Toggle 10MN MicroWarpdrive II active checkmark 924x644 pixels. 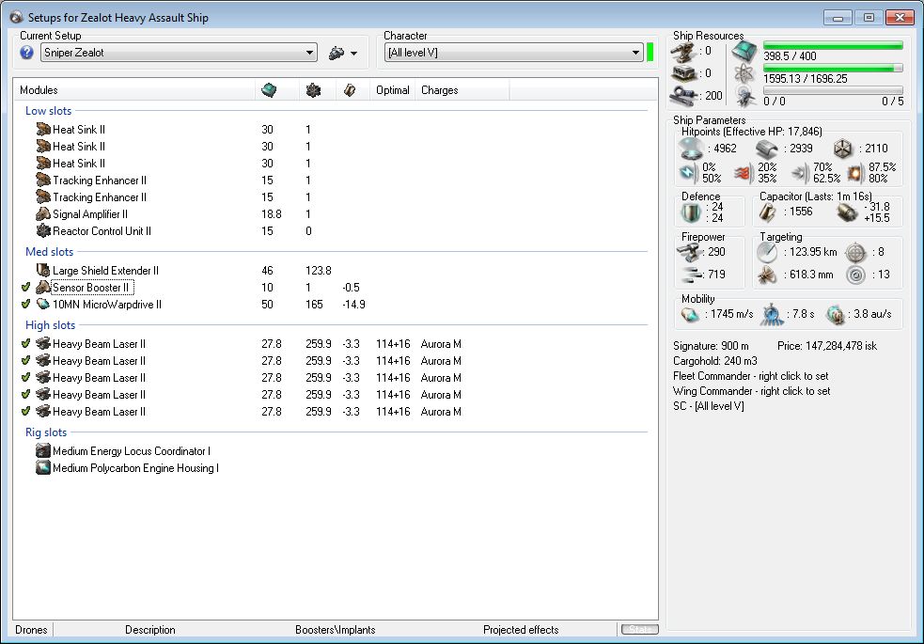coord(25,304)
